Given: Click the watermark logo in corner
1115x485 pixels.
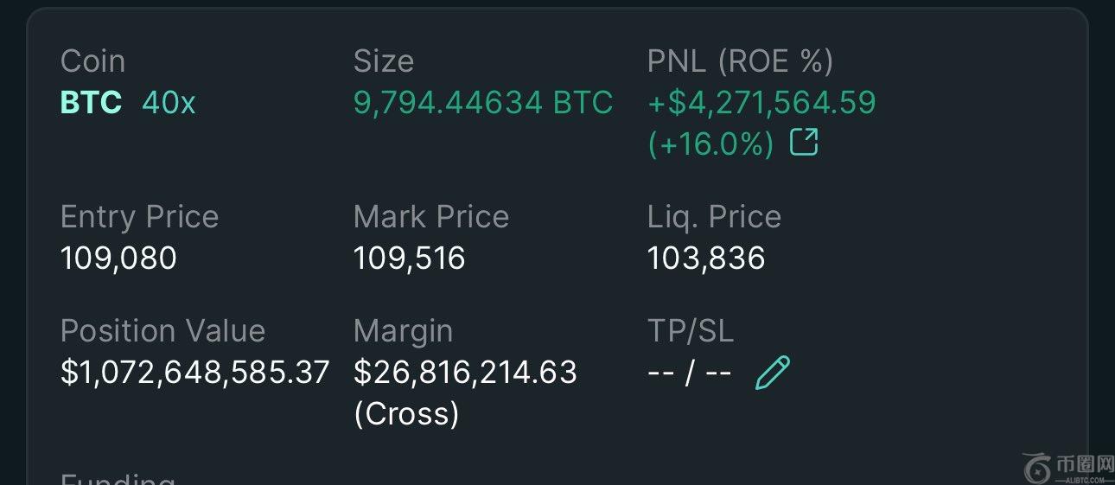Looking at the screenshot, I should 1068,468.
